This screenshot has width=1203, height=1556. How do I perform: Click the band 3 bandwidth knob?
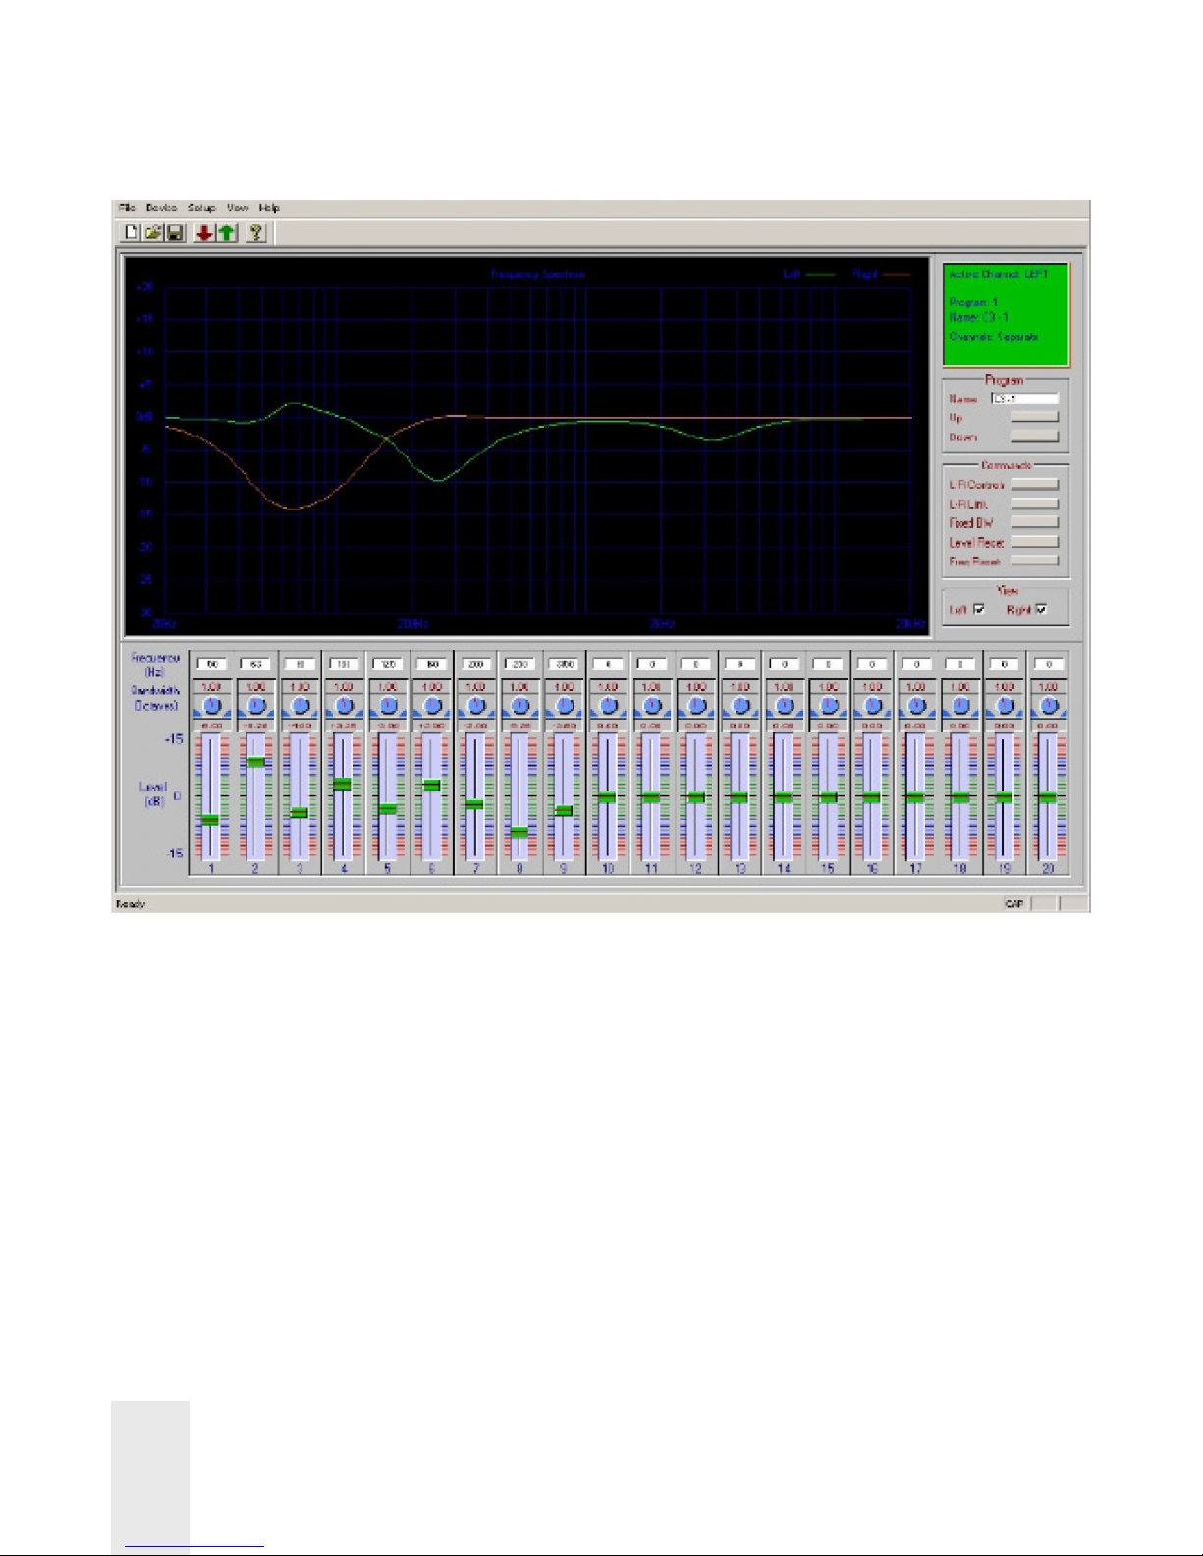301,706
